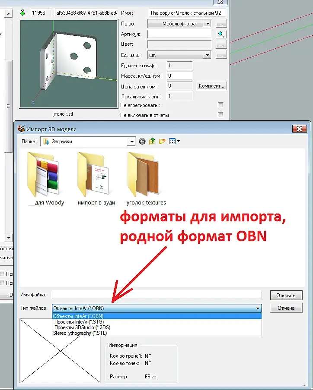Create a new folder icon
The width and height of the screenshot is (313, 390).
[x=162, y=141]
